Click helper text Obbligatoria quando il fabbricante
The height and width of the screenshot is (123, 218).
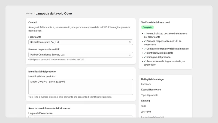point(56,60)
